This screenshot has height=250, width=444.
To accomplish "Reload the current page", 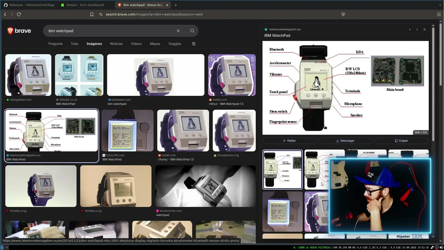I will click(x=19, y=14).
